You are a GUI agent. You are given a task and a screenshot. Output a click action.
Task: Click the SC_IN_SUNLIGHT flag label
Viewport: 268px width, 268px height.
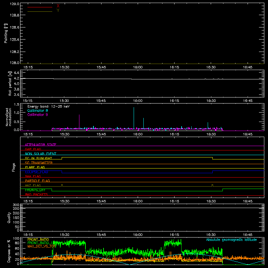(x=39, y=158)
